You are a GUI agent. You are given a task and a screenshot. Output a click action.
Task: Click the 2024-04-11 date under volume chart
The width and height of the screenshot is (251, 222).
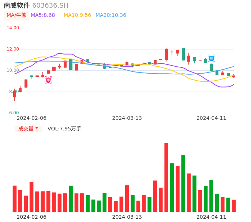pyautogui.click(x=211, y=217)
